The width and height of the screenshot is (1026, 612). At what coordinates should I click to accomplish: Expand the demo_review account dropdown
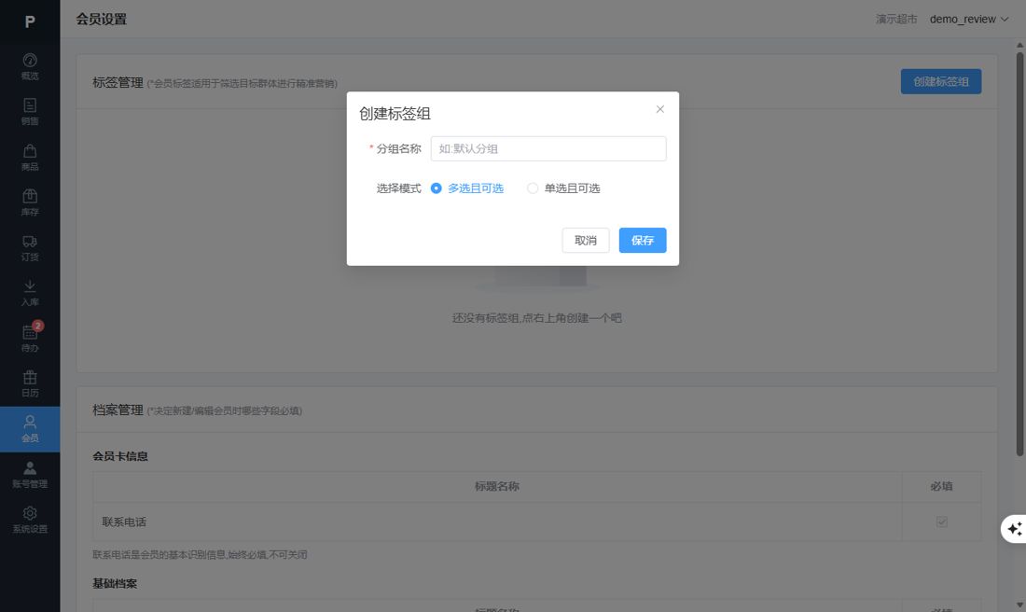969,19
